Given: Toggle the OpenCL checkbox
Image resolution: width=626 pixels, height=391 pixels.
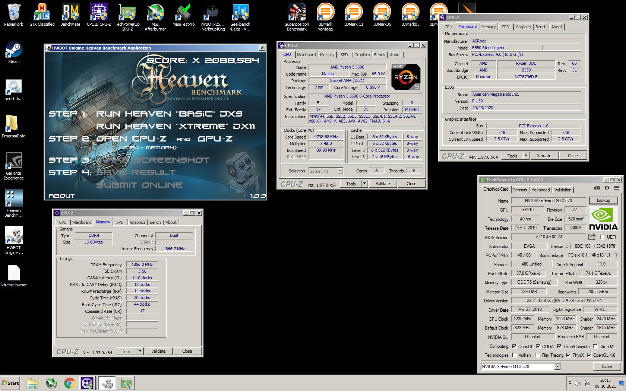Looking at the screenshot, I should tap(514, 346).
